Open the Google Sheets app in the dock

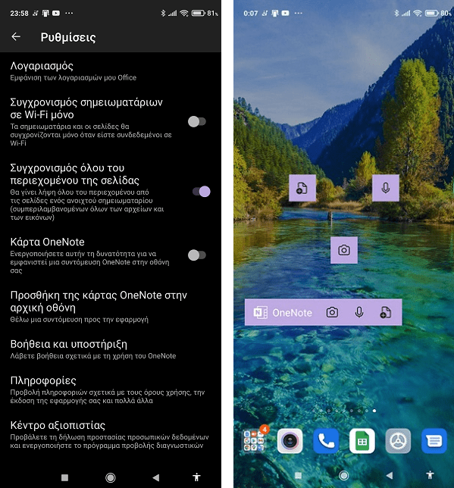click(362, 441)
